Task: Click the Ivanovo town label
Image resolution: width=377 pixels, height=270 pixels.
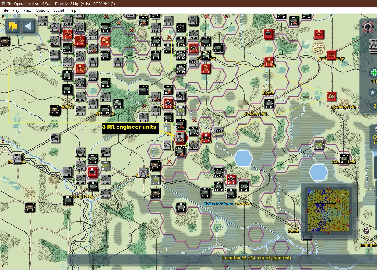Action: tap(243, 203)
